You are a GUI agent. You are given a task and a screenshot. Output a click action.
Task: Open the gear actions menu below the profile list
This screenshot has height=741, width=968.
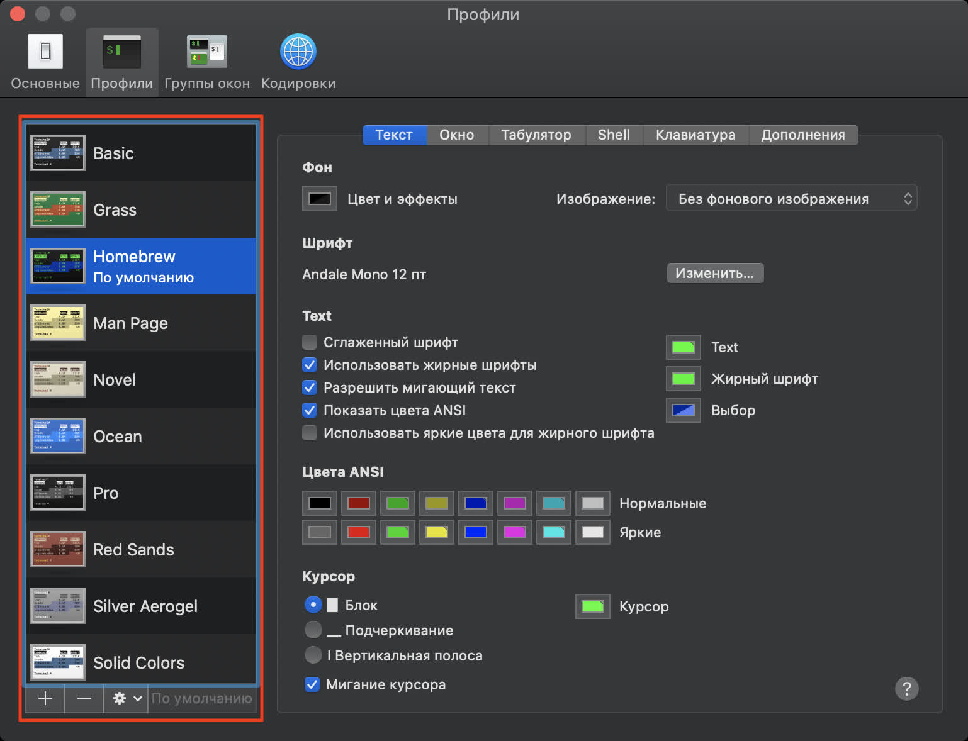click(x=127, y=698)
